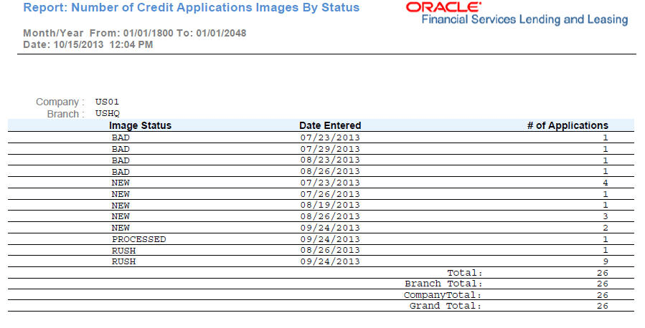Select BAD status in 07/23/2013 row

click(121, 138)
